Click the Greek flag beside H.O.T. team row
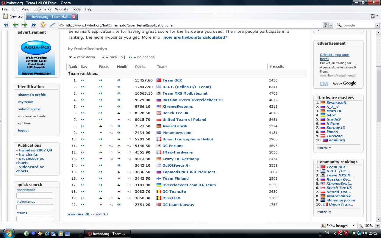The width and height of the screenshot is (381, 238). coord(159,87)
